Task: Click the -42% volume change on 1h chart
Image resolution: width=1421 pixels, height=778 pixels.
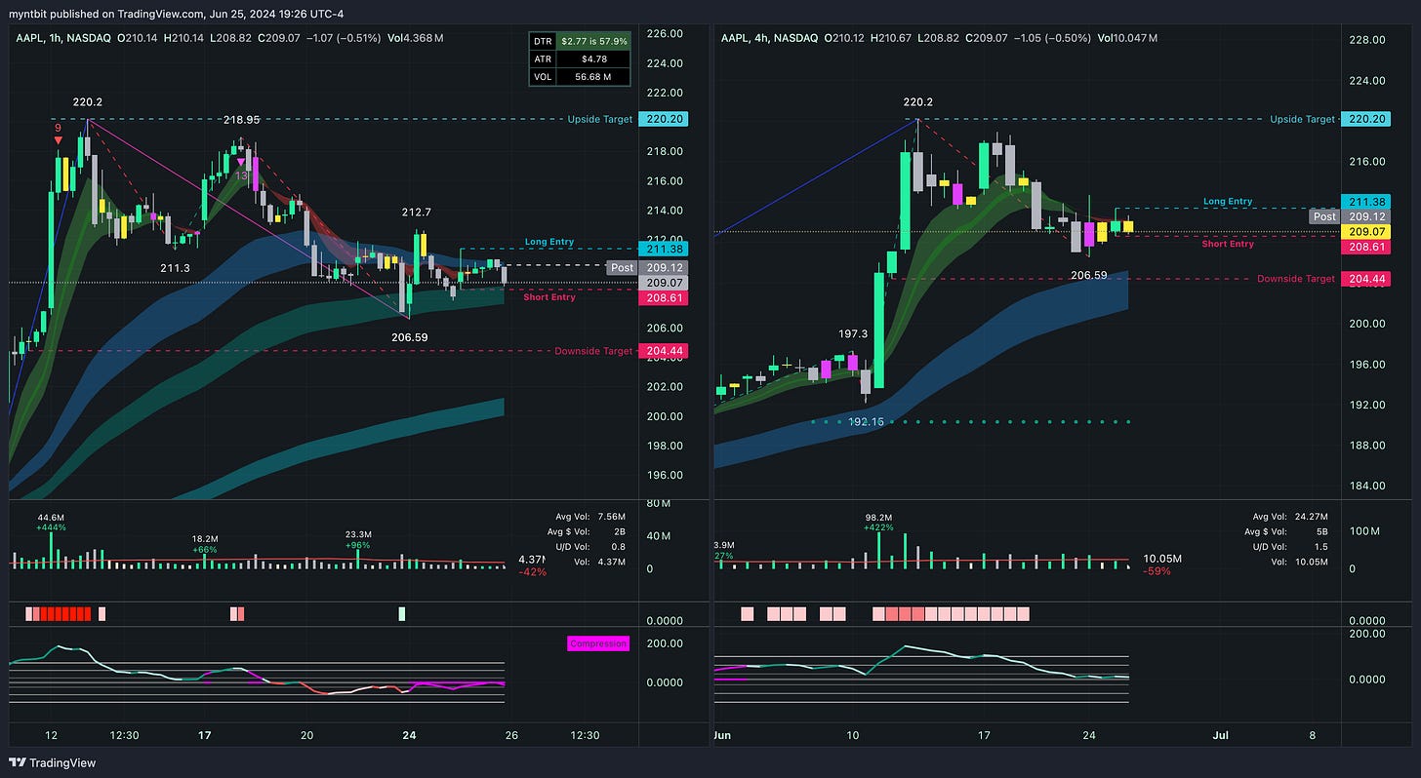Action: pyautogui.click(x=534, y=571)
